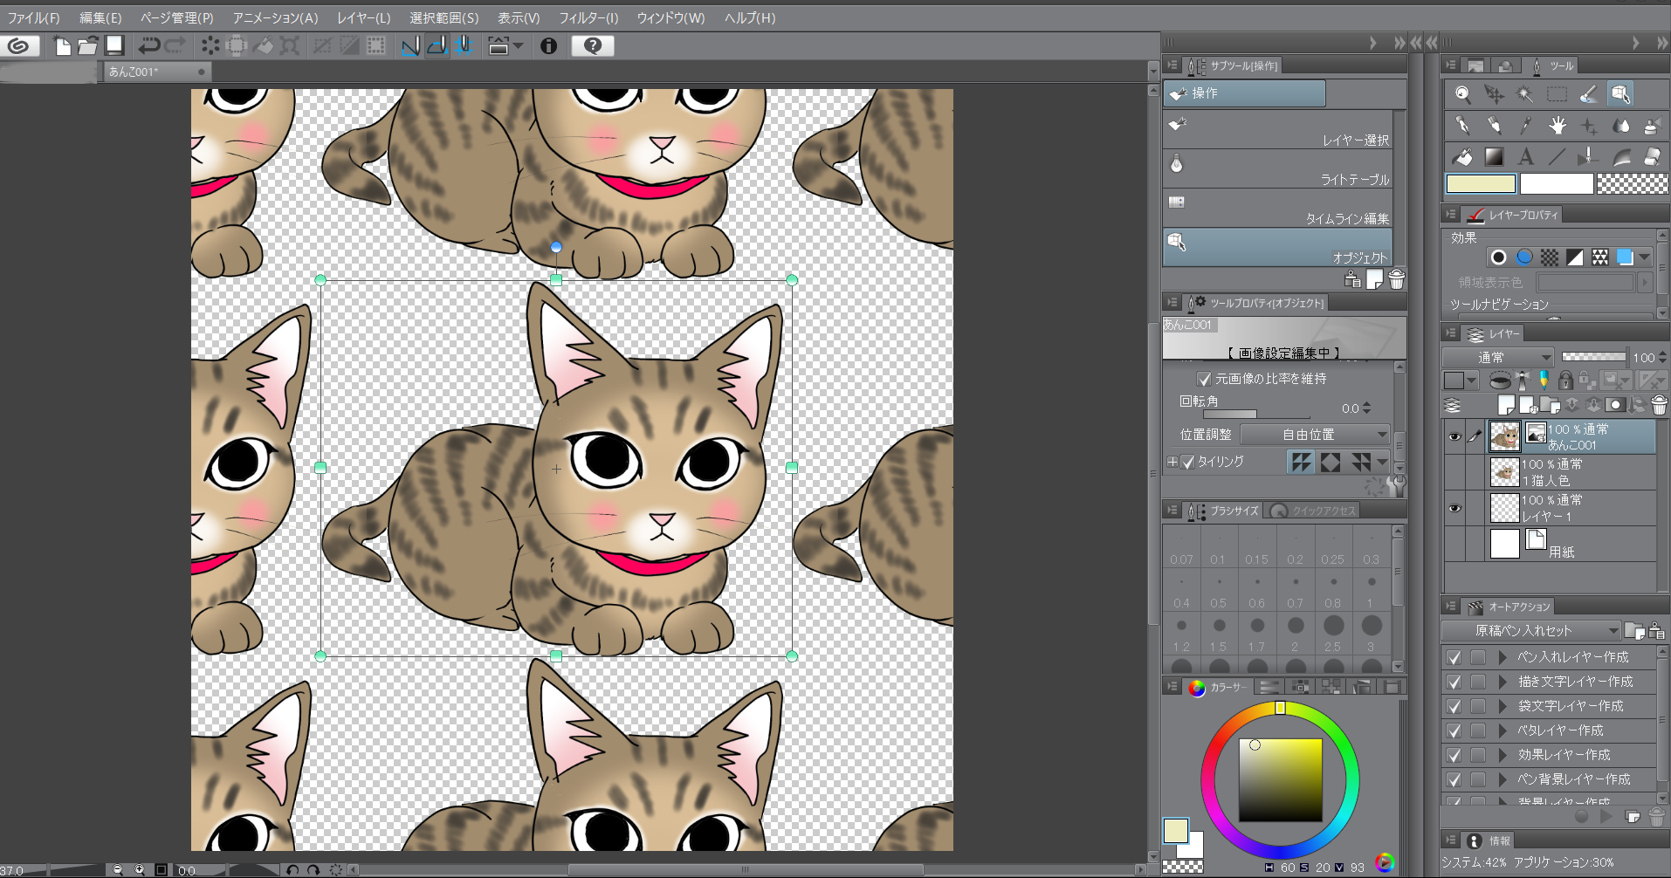The width and height of the screenshot is (1671, 878).
Task: Select the Pen tool
Action: pyautogui.click(x=1462, y=127)
